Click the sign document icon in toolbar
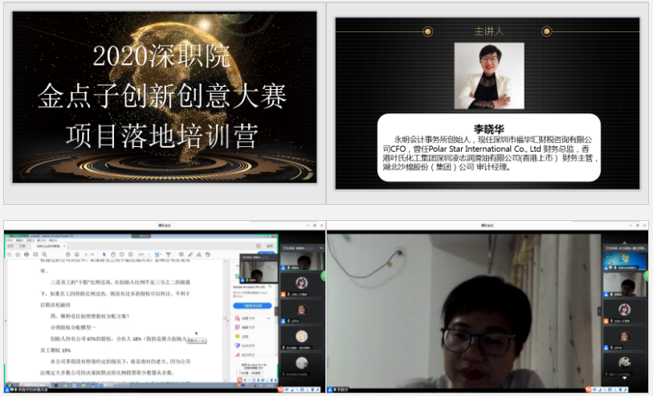Screen dimensions: 653x396 click(198, 255)
